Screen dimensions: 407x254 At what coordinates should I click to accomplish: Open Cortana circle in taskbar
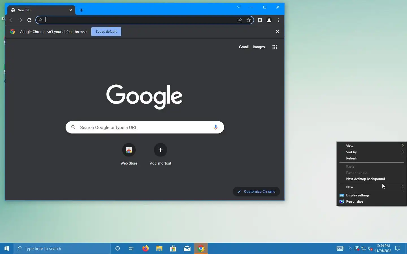click(x=118, y=248)
